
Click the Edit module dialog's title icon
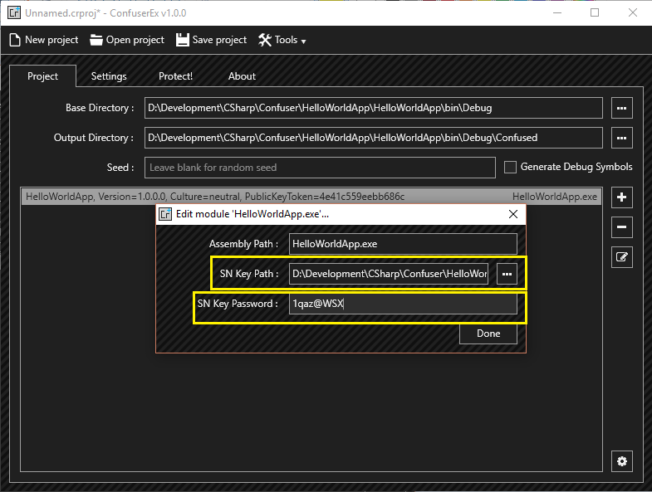click(165, 214)
